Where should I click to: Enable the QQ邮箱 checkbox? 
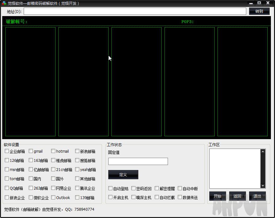point(7,188)
